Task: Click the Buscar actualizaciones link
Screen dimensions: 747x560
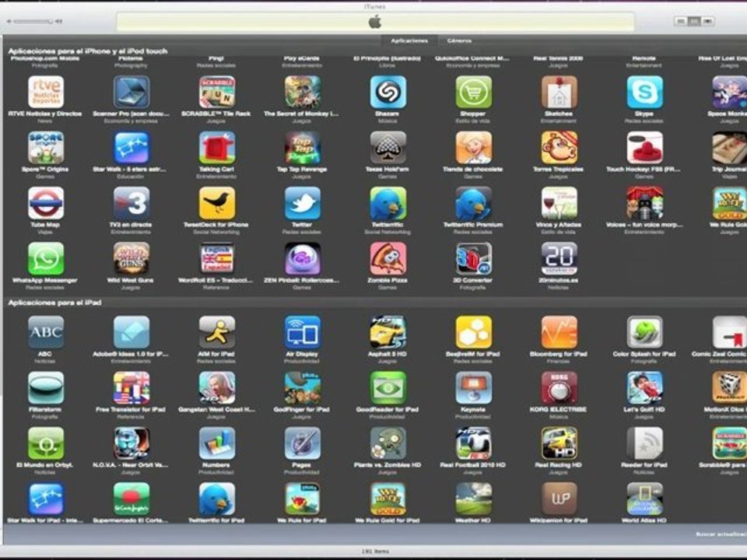Action: point(721,534)
